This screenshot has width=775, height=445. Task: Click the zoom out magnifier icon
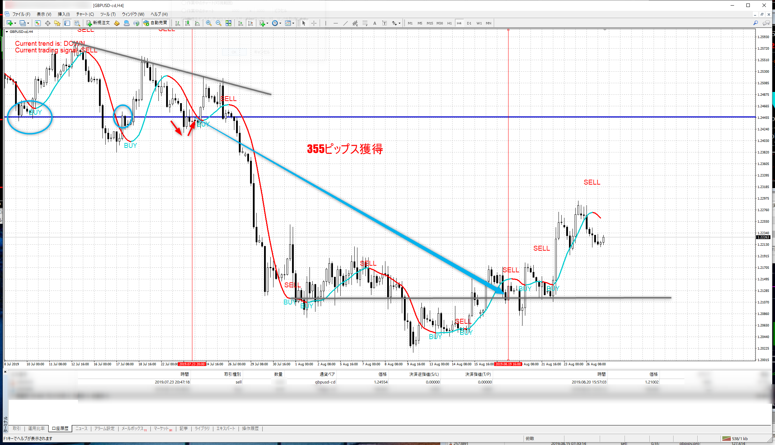point(218,23)
